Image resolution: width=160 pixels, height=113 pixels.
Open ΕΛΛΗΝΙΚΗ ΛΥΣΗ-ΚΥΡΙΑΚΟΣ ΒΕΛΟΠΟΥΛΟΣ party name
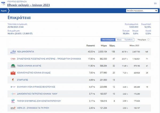(36, 87)
